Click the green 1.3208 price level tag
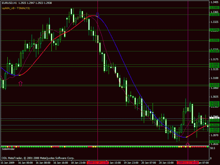Screen dimensions: 220x165 pos(214,51)
